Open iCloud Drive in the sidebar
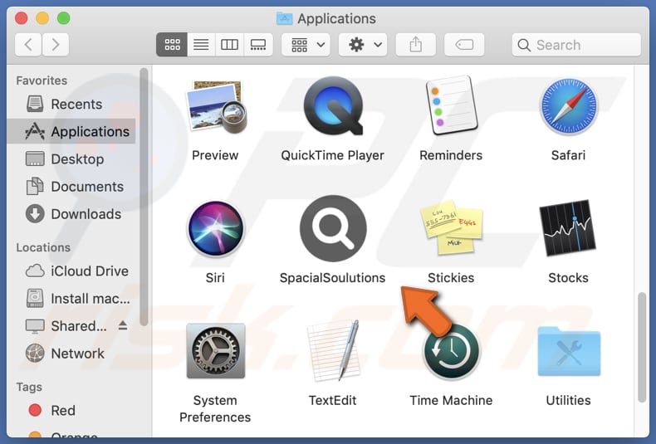Image resolution: width=656 pixels, height=444 pixels. [71, 271]
